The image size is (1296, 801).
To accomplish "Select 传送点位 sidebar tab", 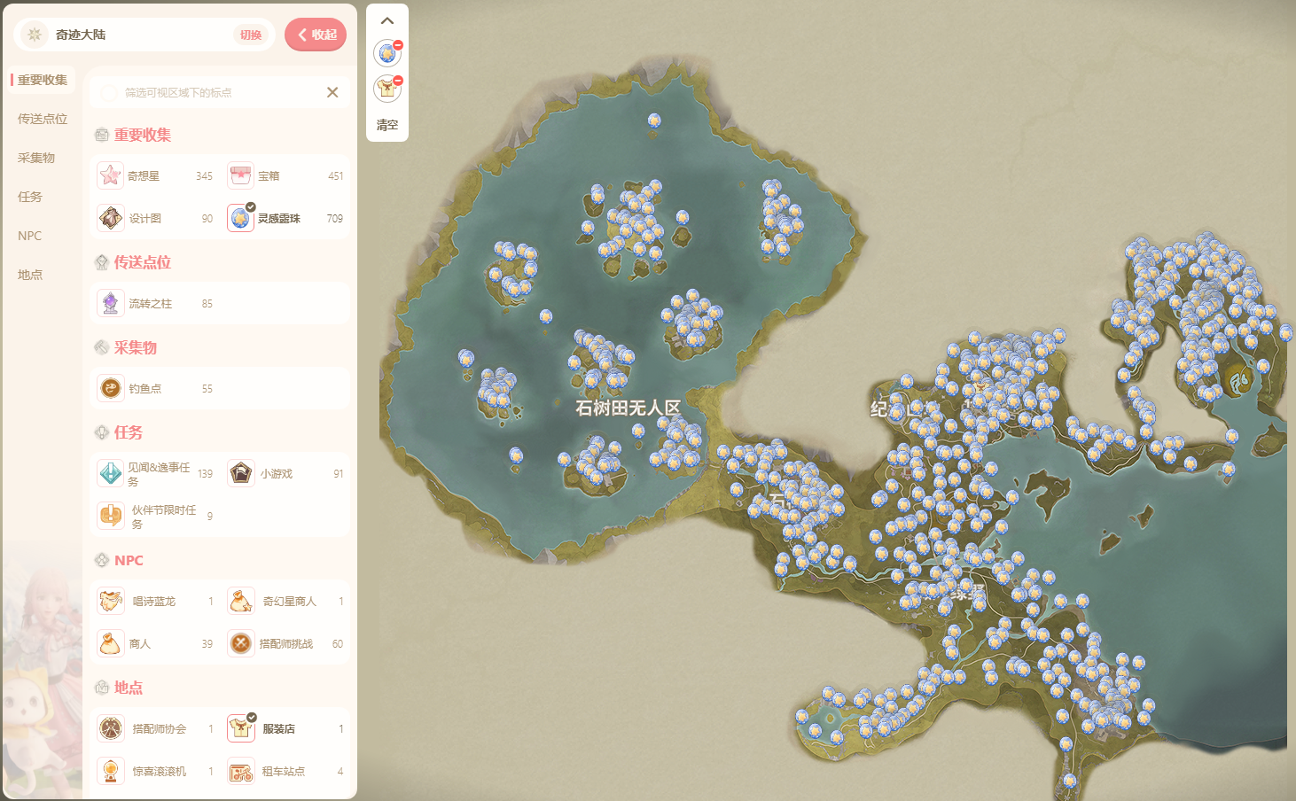I will [43, 119].
